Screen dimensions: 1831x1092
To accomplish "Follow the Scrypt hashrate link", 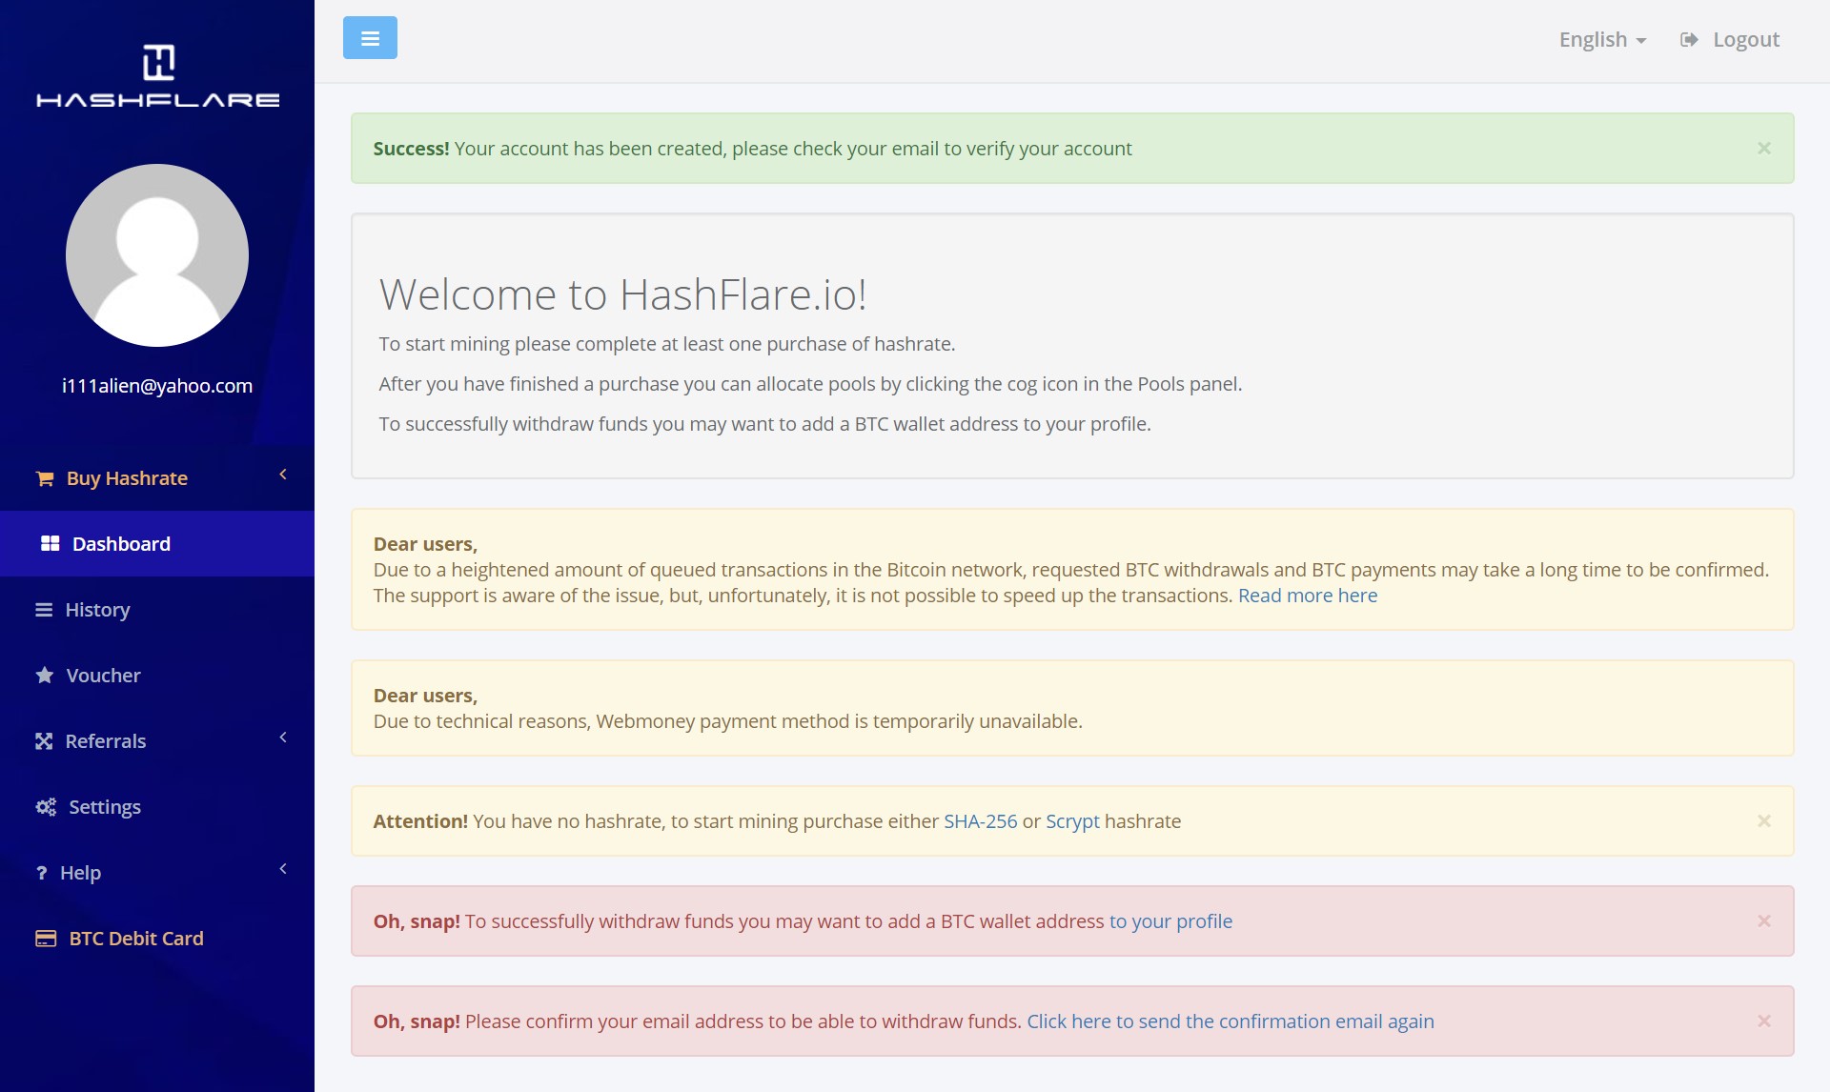I will point(1072,820).
